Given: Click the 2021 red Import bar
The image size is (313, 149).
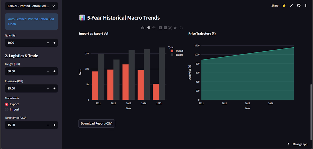Looking at the screenshot, I should pyautogui.click(x=95, y=86).
